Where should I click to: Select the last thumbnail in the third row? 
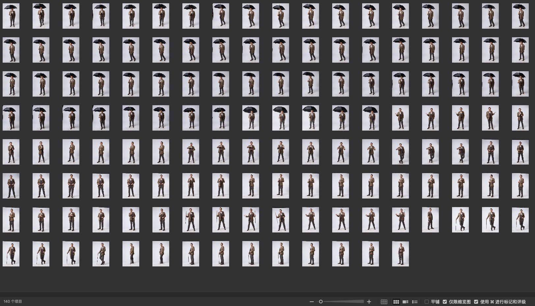520,84
